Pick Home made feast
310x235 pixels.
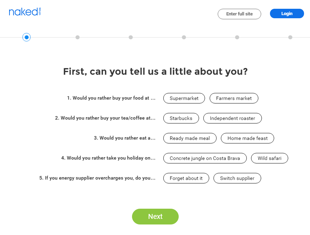(248, 138)
